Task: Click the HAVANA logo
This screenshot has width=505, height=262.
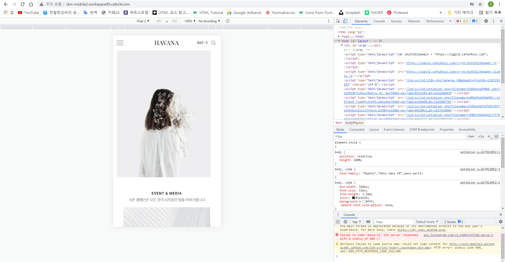Action: click(x=166, y=43)
